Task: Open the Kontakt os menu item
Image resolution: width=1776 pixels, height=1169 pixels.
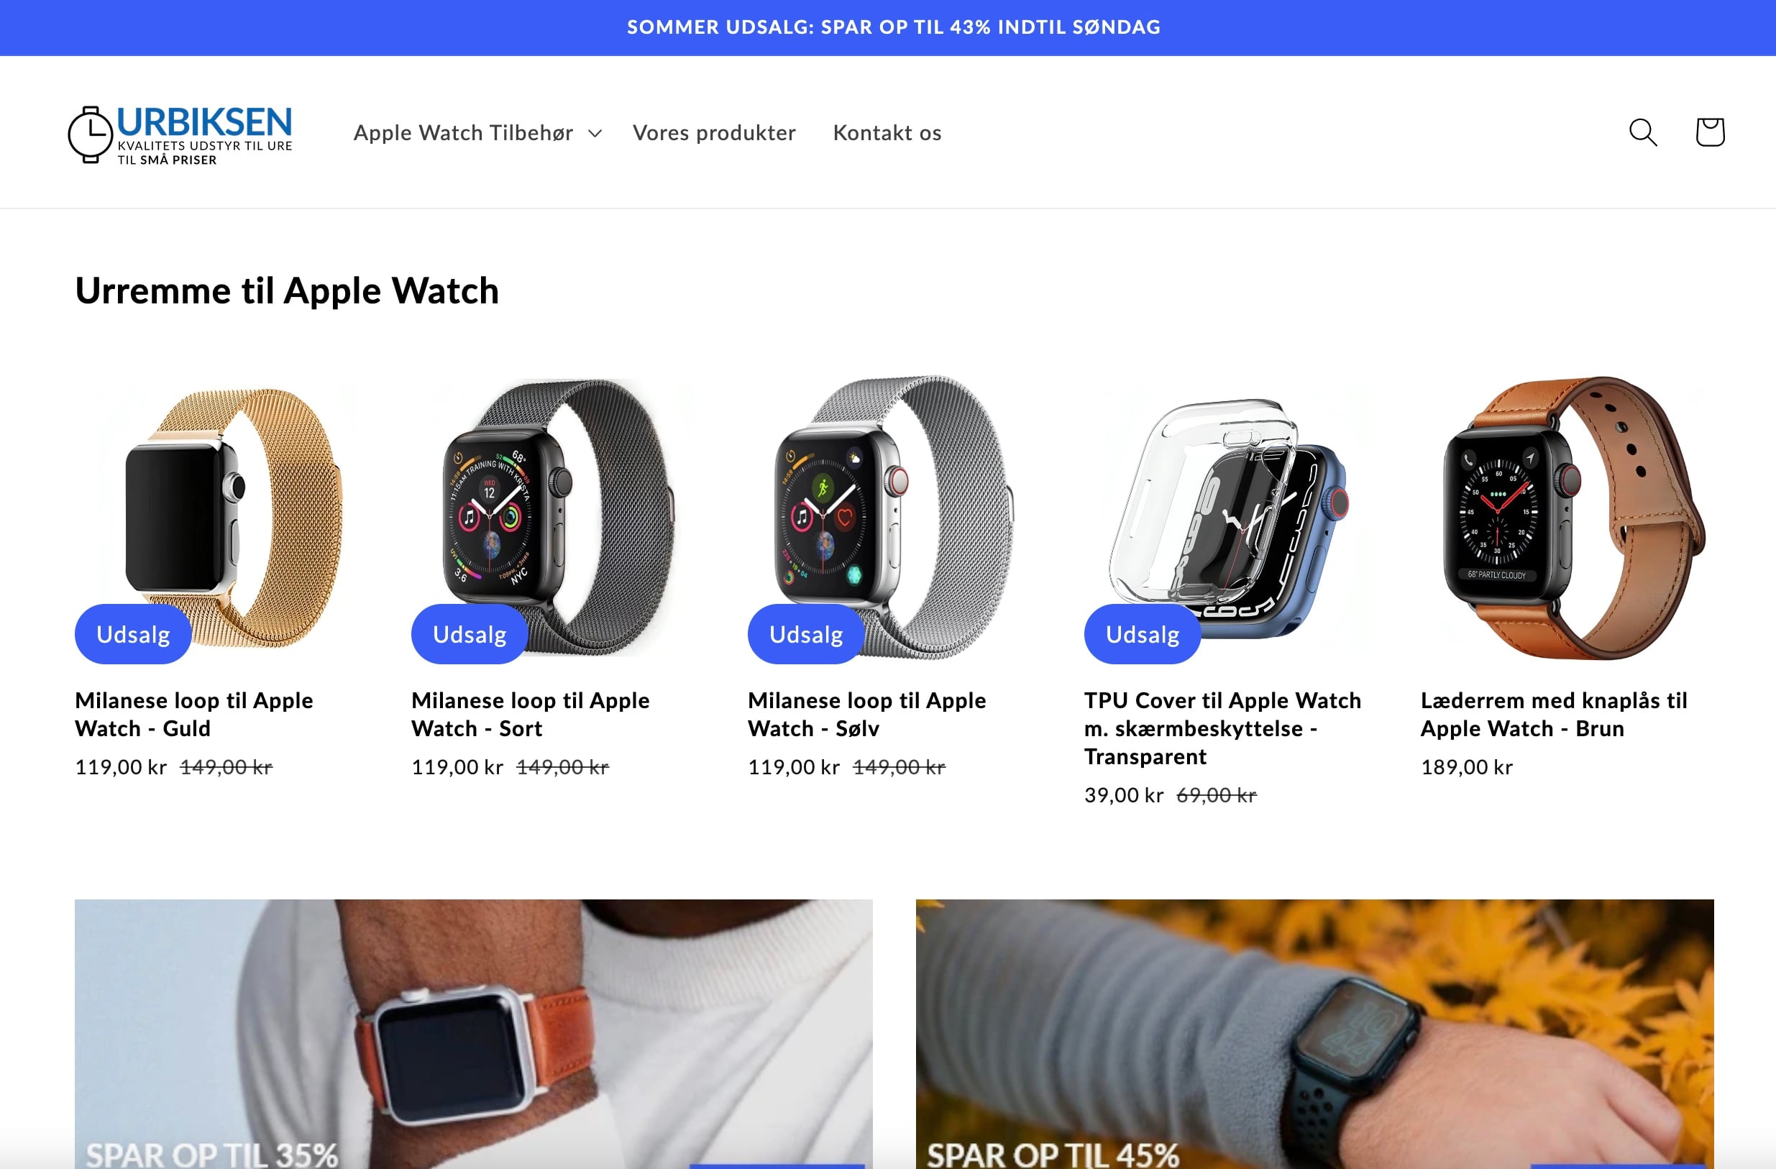Action: click(887, 133)
